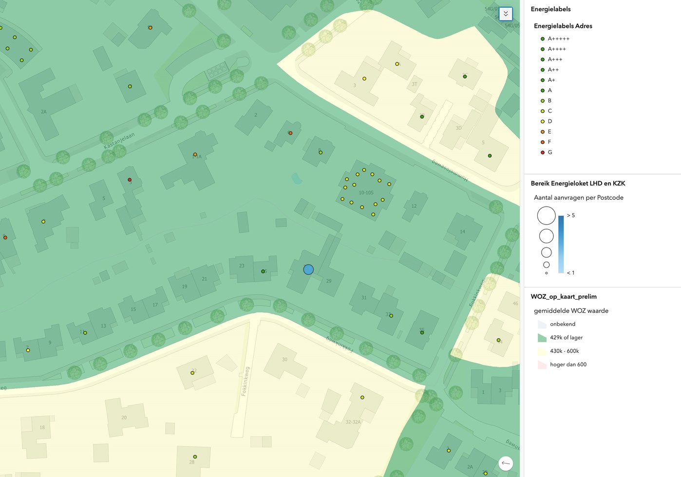Select the red energy label dot near house 5
This screenshot has height=477, width=681.
(130, 180)
